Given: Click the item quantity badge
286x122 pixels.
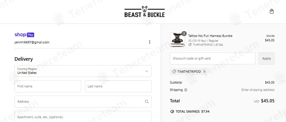Looking at the screenshot, I should click(184, 34).
